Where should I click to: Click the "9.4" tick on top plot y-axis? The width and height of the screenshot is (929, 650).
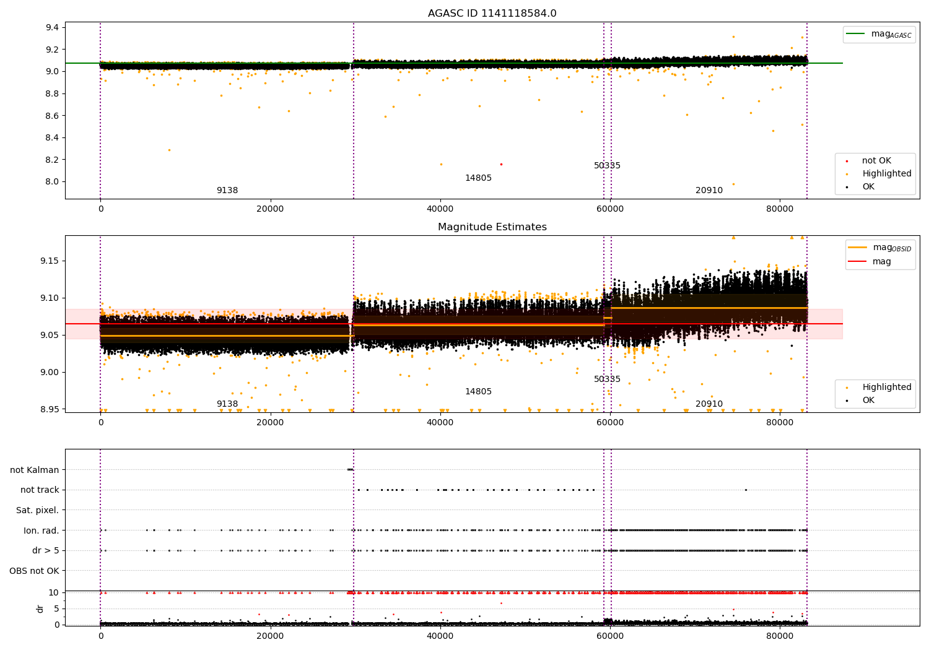[52, 27]
